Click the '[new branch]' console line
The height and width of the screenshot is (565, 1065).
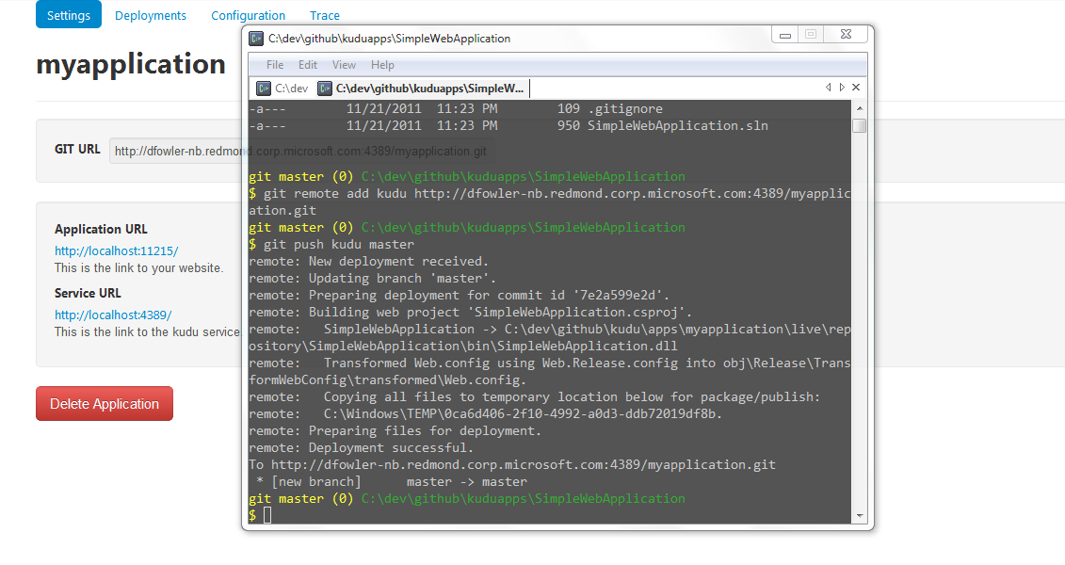tap(388, 482)
